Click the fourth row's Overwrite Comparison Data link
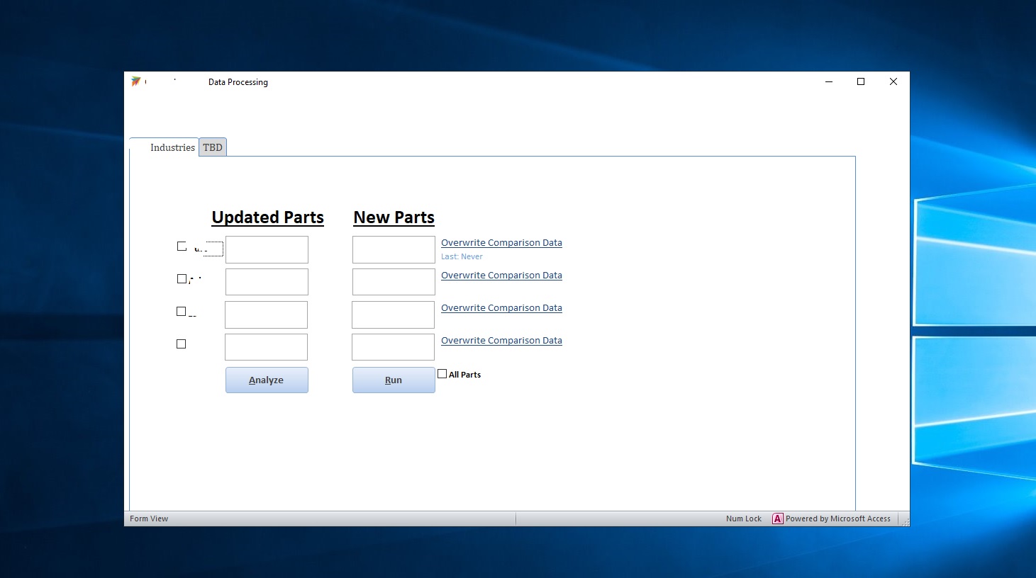The image size is (1036, 578). coord(501,340)
